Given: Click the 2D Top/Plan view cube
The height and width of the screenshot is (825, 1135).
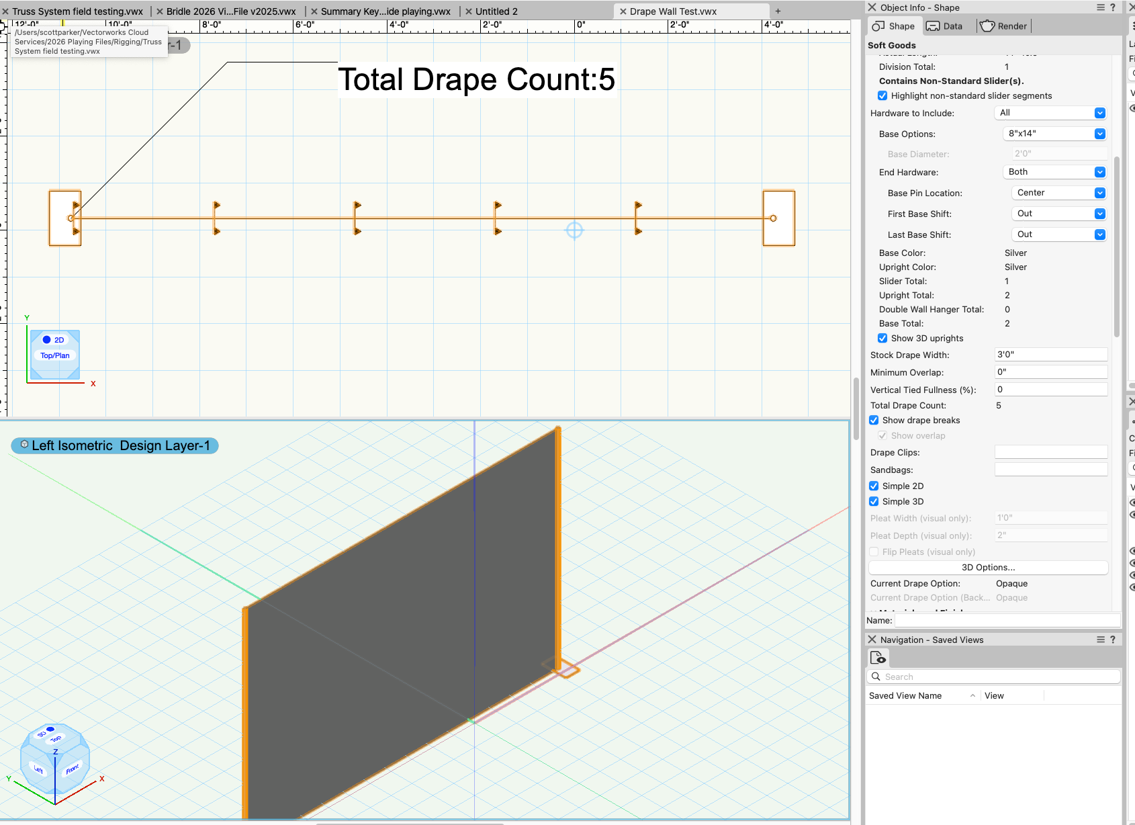Looking at the screenshot, I should click(x=55, y=354).
